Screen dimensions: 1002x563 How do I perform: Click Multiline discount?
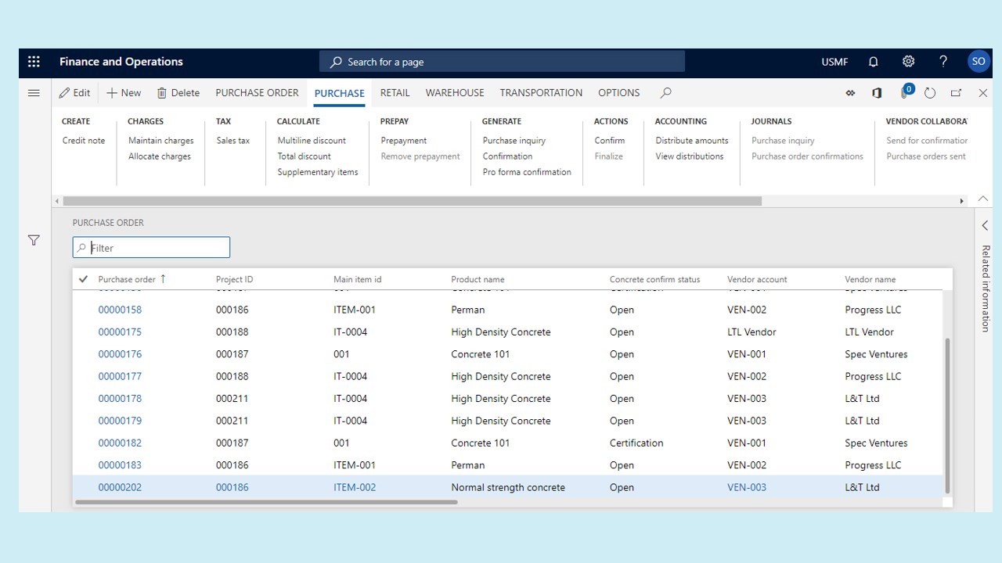pyautogui.click(x=312, y=141)
